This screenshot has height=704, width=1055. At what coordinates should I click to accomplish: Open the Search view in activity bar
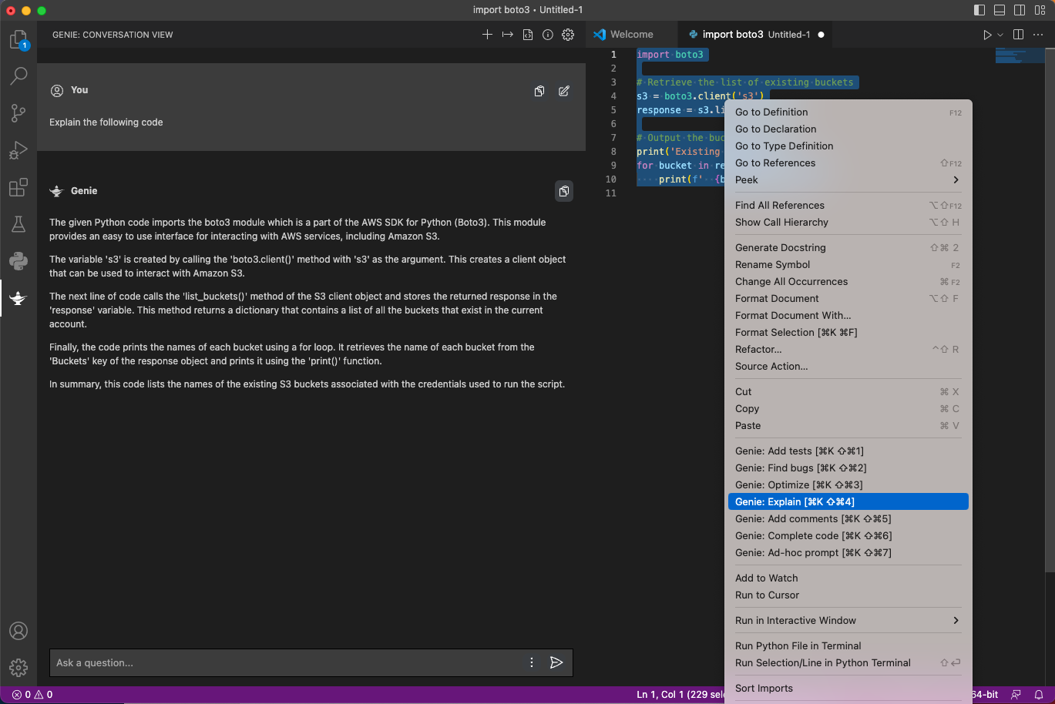click(x=18, y=75)
